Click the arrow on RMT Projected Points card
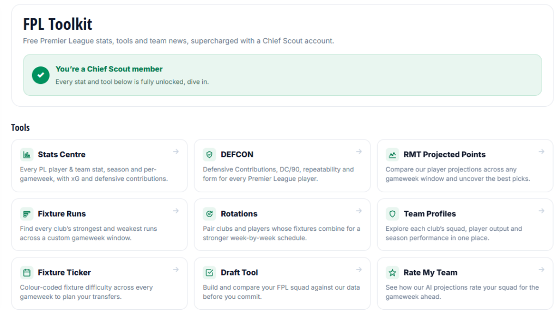 541,151
